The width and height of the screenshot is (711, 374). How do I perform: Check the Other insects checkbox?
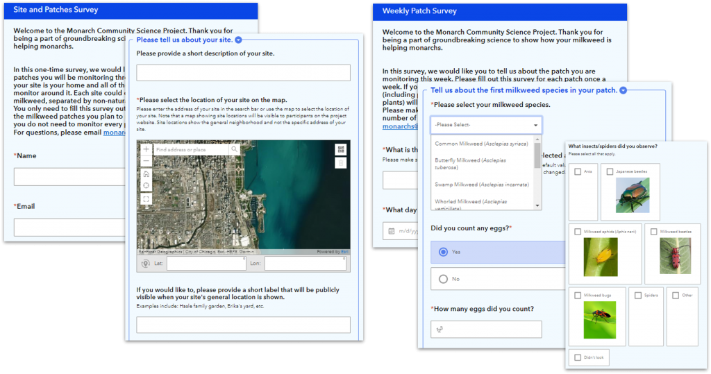676,296
